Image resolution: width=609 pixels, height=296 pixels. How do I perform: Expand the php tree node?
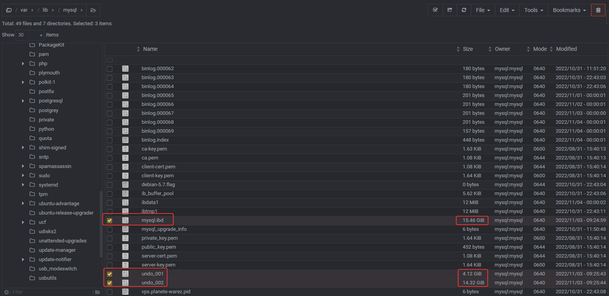pyautogui.click(x=23, y=64)
